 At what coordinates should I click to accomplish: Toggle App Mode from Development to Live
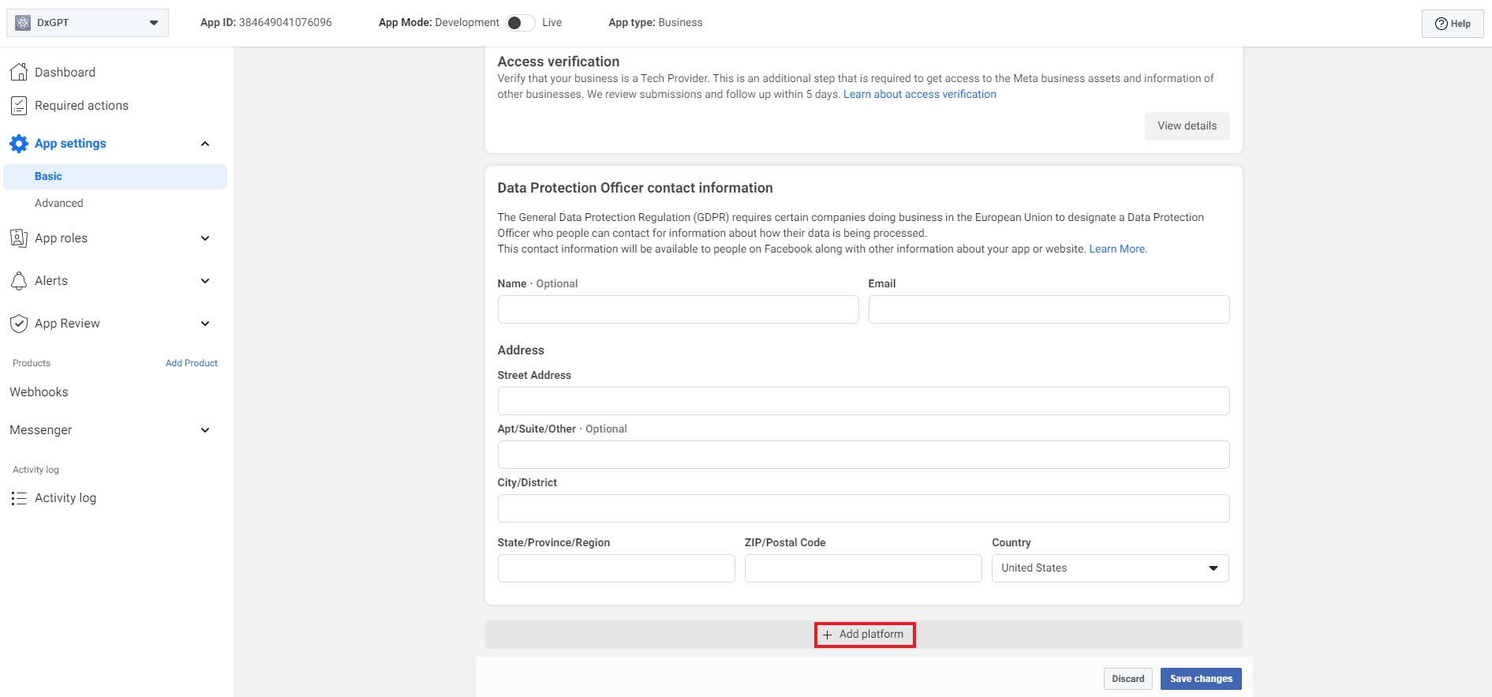520,23
